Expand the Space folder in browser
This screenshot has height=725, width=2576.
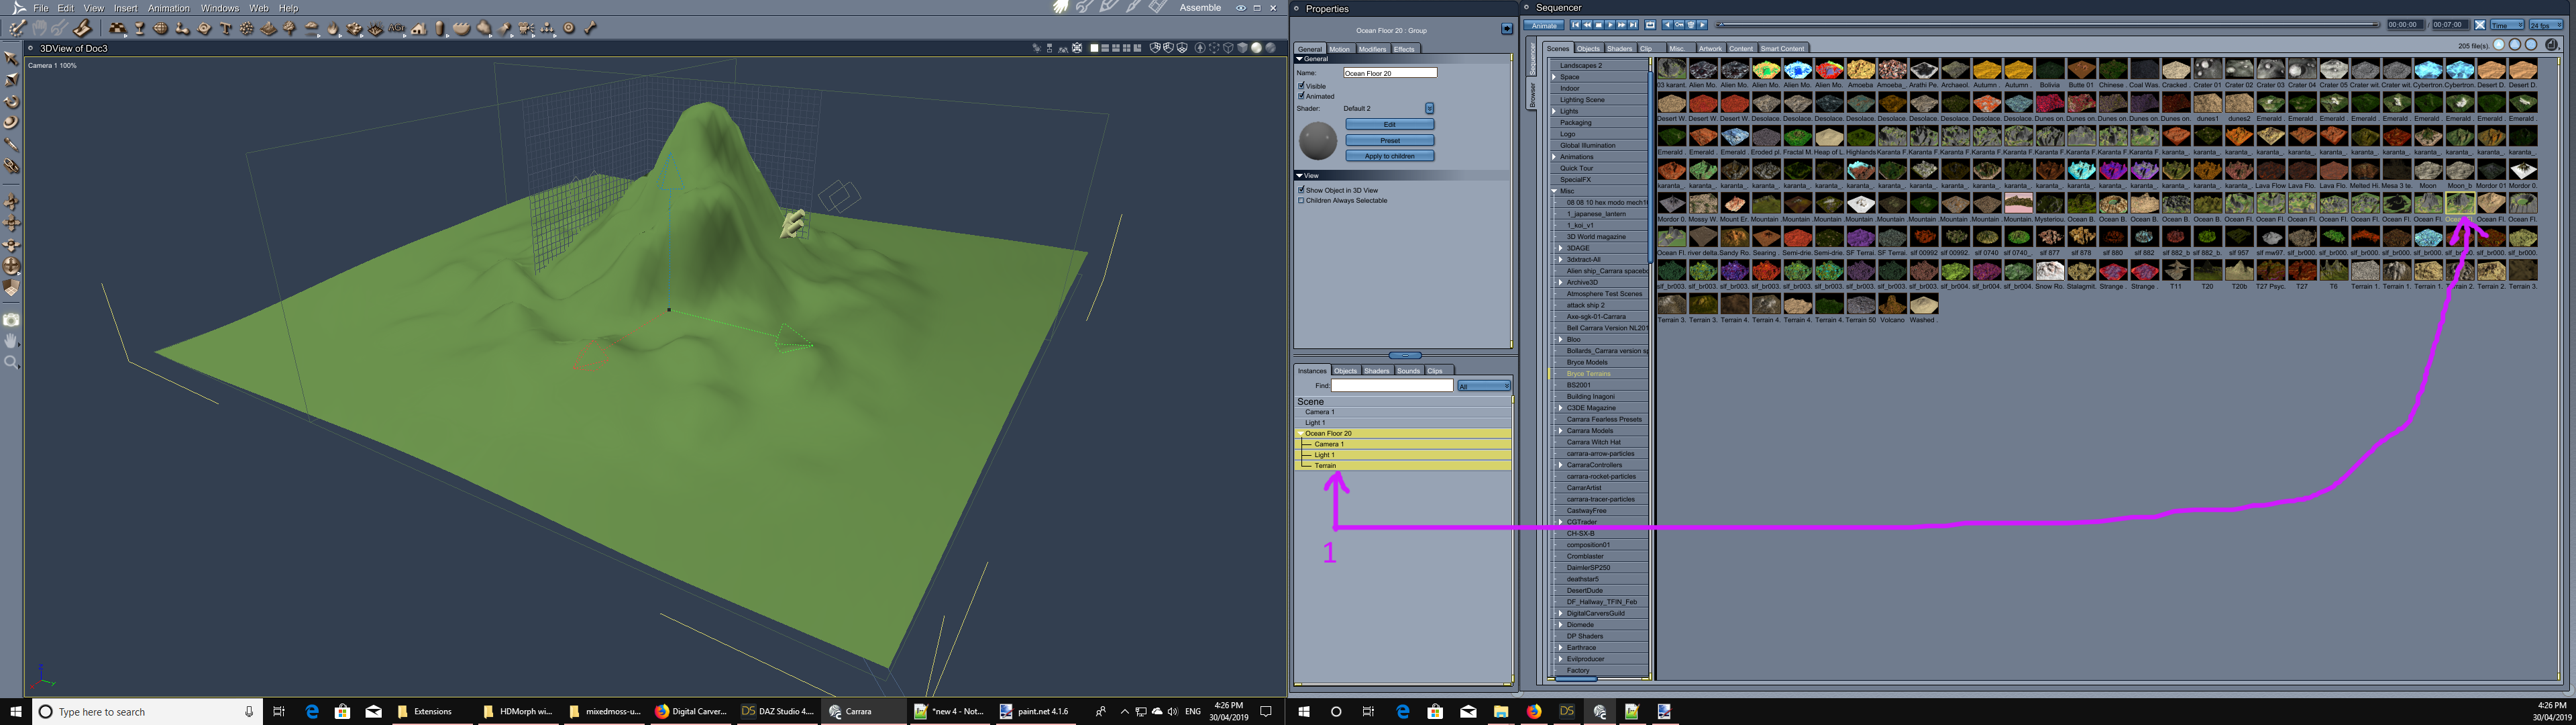click(1555, 77)
